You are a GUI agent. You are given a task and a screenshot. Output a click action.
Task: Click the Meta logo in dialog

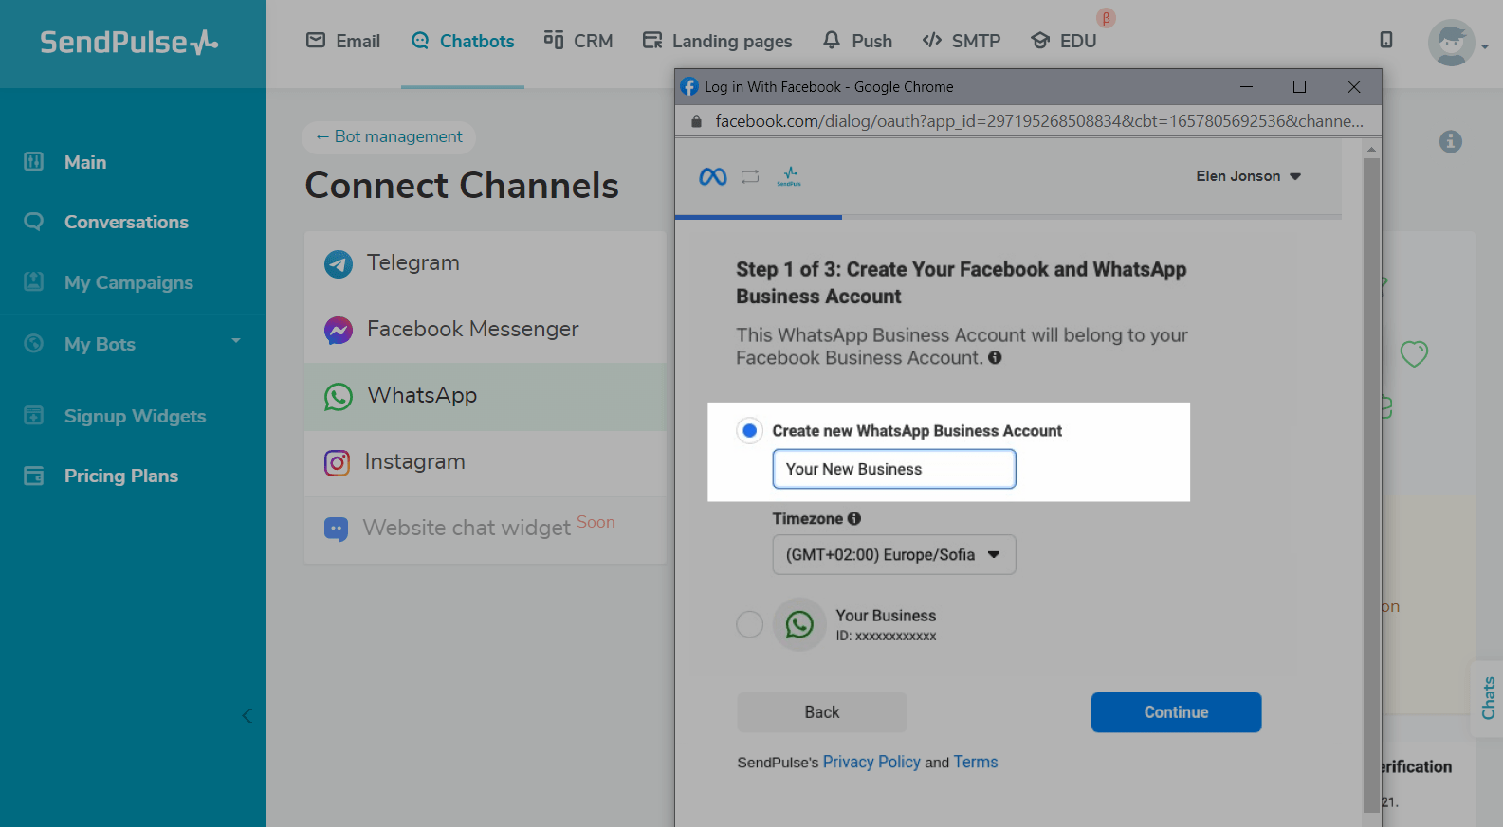tap(713, 176)
